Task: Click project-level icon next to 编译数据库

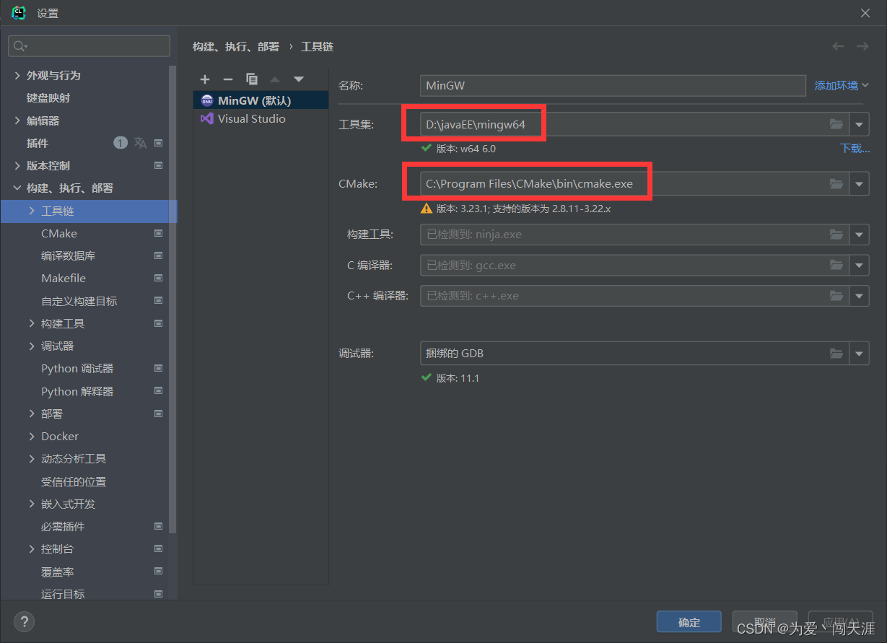Action: coord(159,255)
